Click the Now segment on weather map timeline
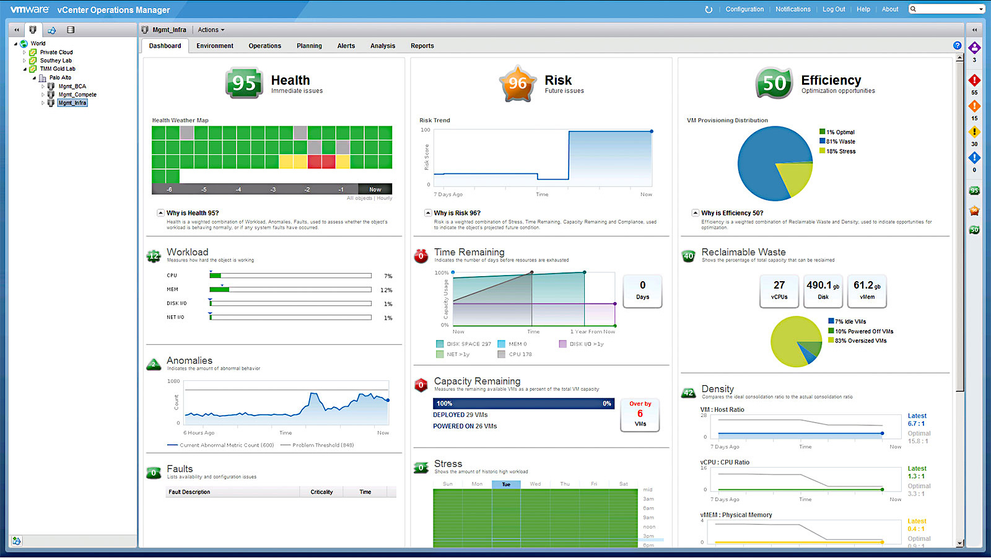Screen dimensions: 991x558 click(375, 190)
